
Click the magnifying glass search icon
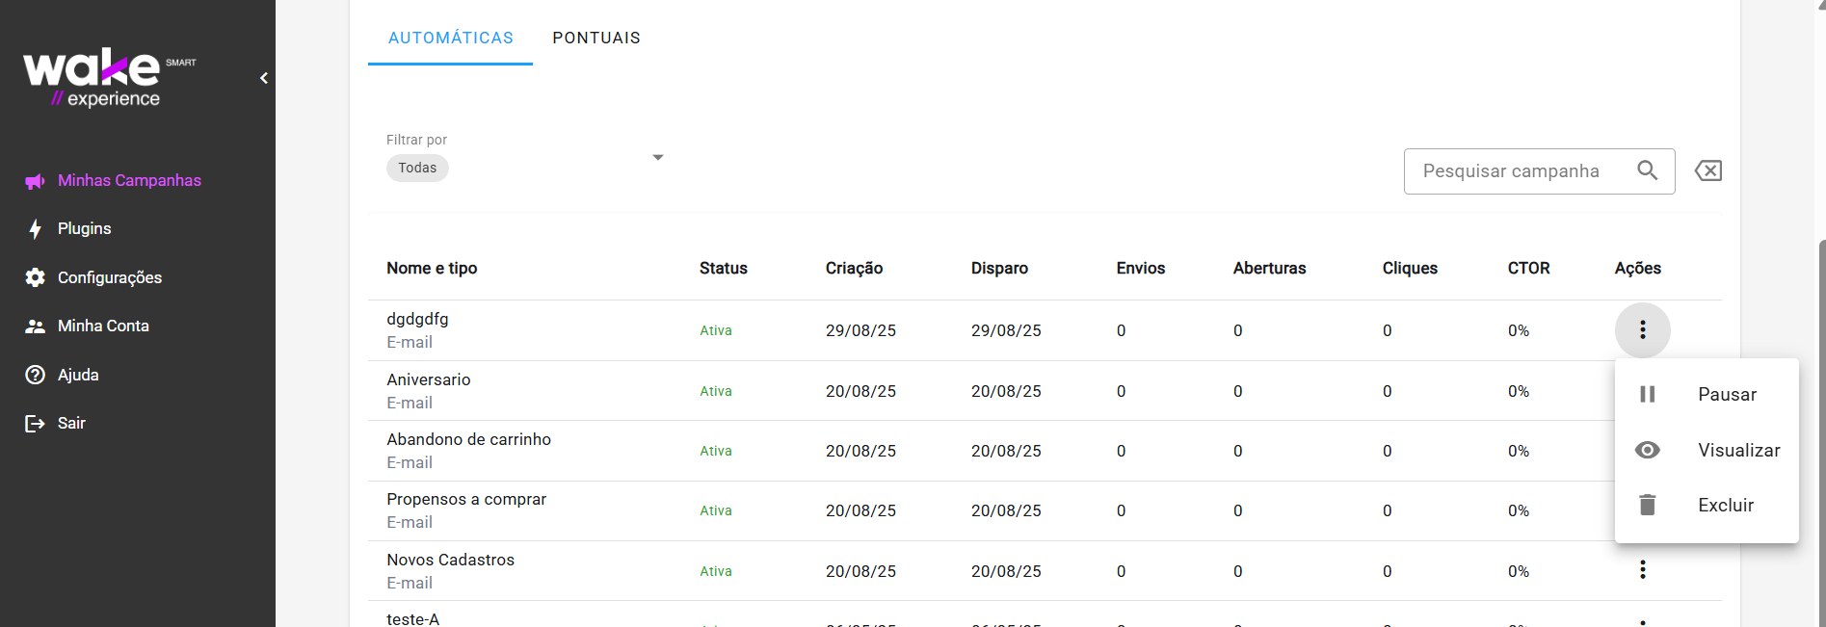tap(1648, 170)
